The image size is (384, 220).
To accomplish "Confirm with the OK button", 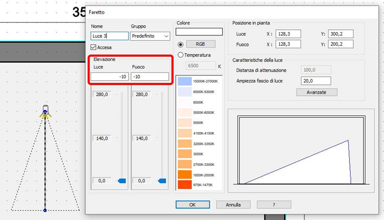I will [x=193, y=205].
